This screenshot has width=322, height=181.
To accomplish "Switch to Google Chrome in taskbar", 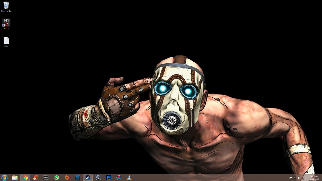I will (x=25, y=178).
